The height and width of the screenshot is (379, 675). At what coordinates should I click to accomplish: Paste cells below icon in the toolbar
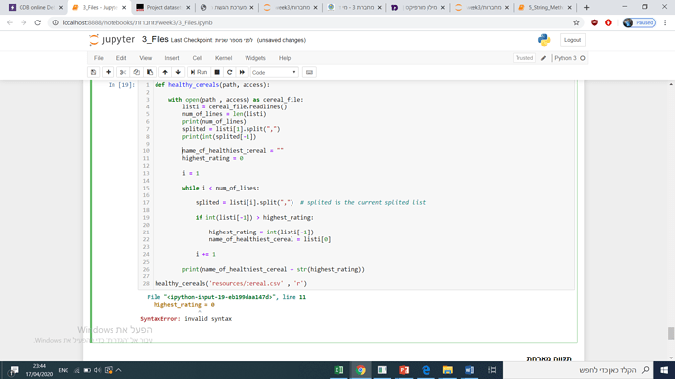point(150,72)
